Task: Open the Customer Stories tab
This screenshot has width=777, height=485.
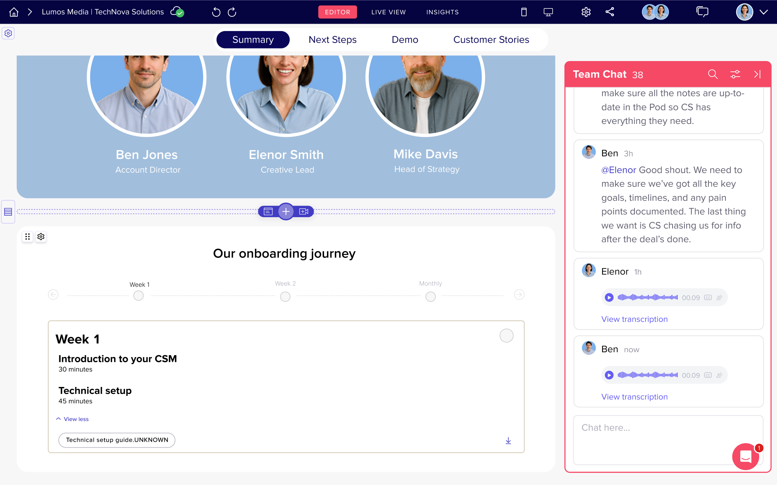Action: coord(491,40)
